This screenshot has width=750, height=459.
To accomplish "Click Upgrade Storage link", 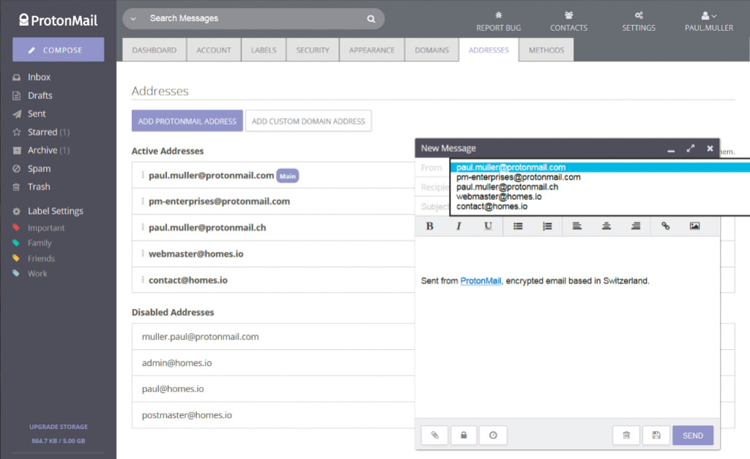I will click(x=59, y=427).
